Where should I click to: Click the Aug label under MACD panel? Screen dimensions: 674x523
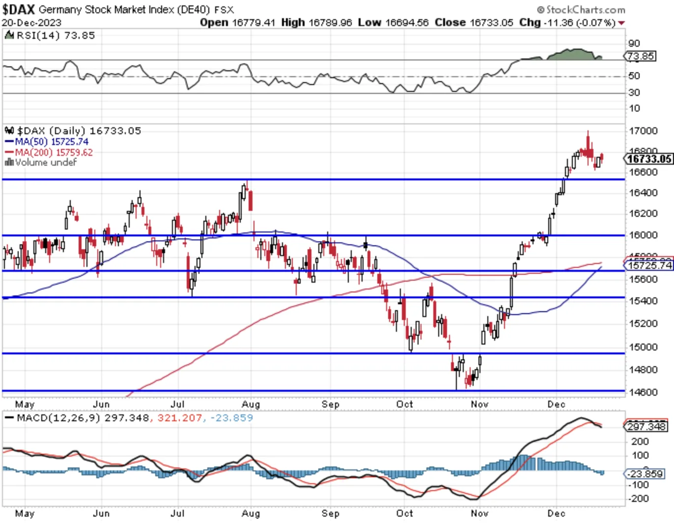click(x=251, y=513)
